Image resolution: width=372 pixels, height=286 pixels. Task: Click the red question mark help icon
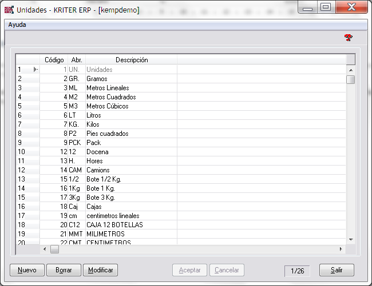pos(348,38)
